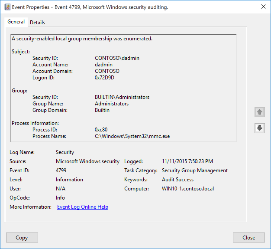Click the Keywords value Audit Success
Image resolution: width=271 pixels, height=249 pixels.
point(177,180)
